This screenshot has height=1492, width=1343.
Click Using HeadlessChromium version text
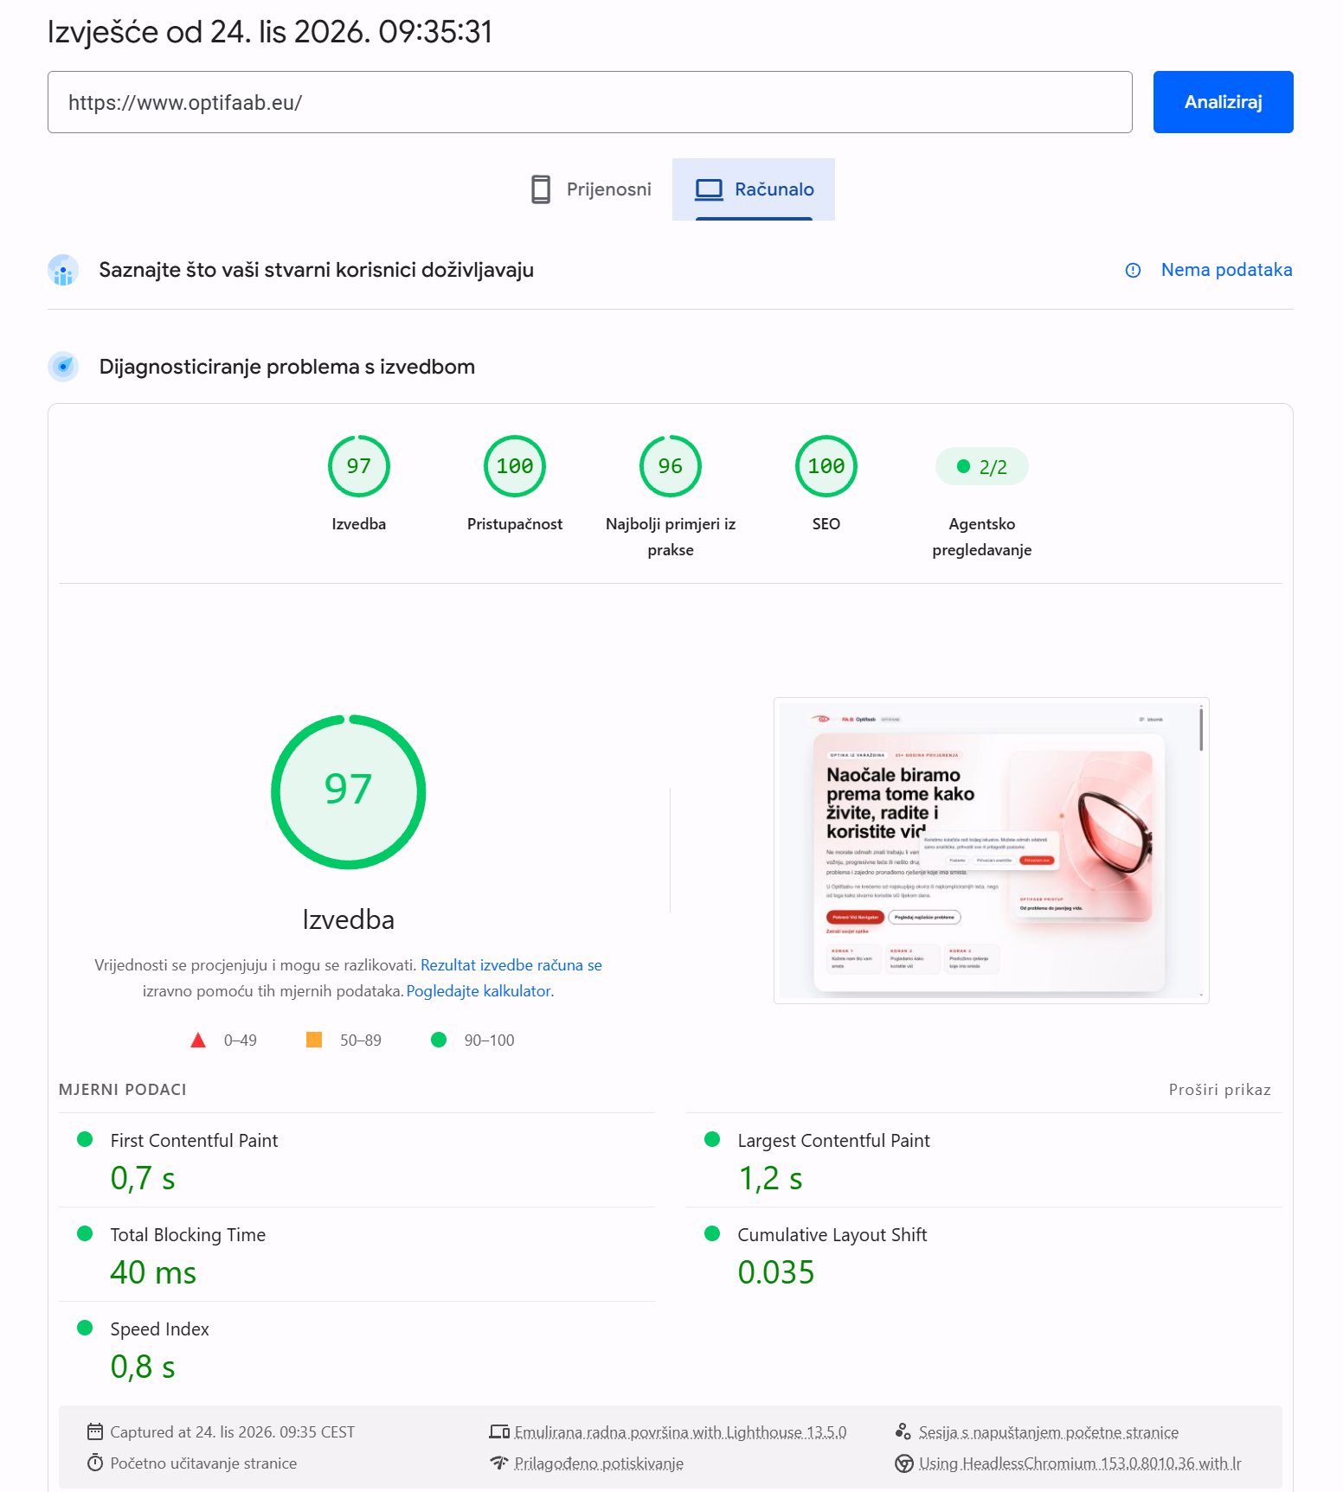point(1080,1463)
